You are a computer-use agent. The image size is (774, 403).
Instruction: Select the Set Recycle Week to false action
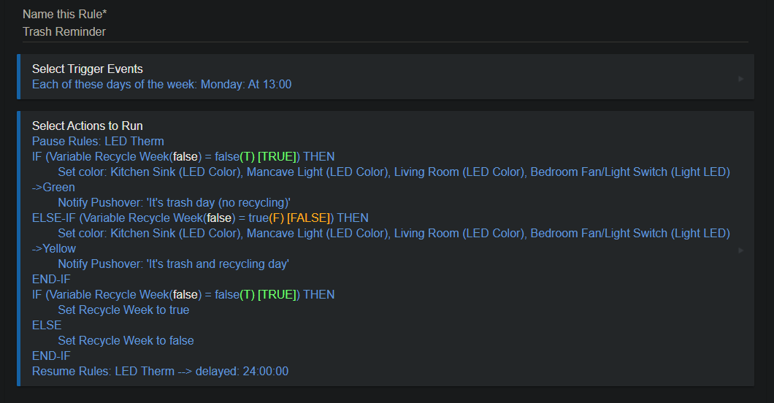tap(126, 340)
